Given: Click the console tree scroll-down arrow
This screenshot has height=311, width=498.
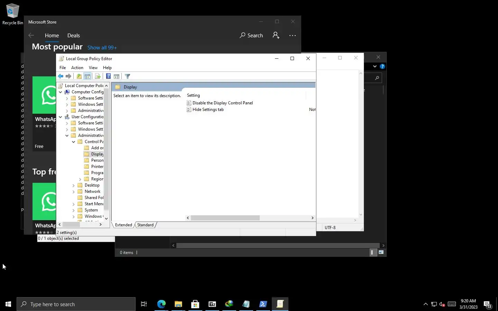Looking at the screenshot, I should [106, 218].
